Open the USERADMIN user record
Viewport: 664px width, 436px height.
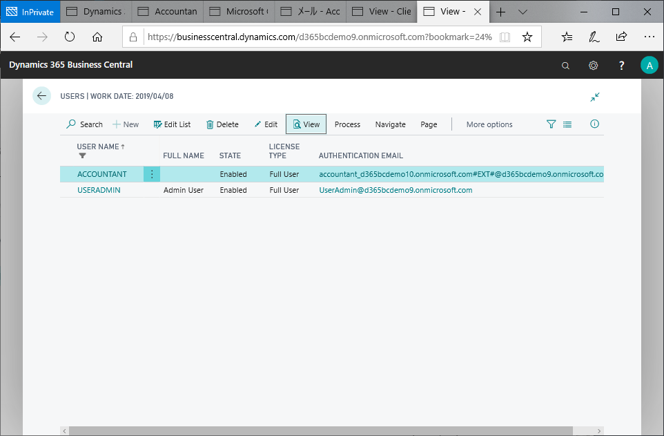click(99, 190)
